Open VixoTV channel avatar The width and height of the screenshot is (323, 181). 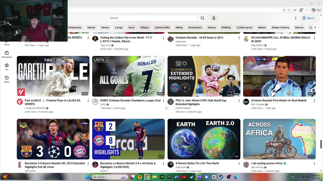[x=95, y=164]
